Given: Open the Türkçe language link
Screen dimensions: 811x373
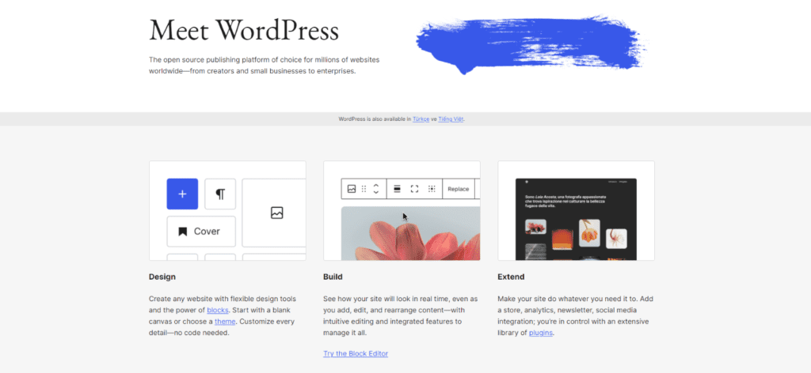Looking at the screenshot, I should coord(421,119).
